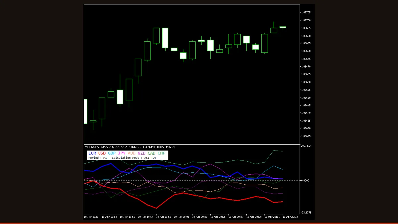Click the 24.3422 indicator scale value
This screenshot has width=398, height=224.
coord(306,146)
